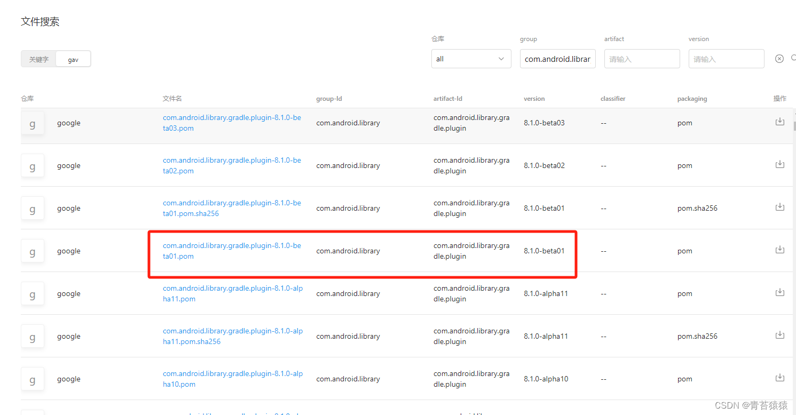Viewport: 796px width, 415px height.
Task: Click the 文件名 column header
Action: (x=172, y=99)
